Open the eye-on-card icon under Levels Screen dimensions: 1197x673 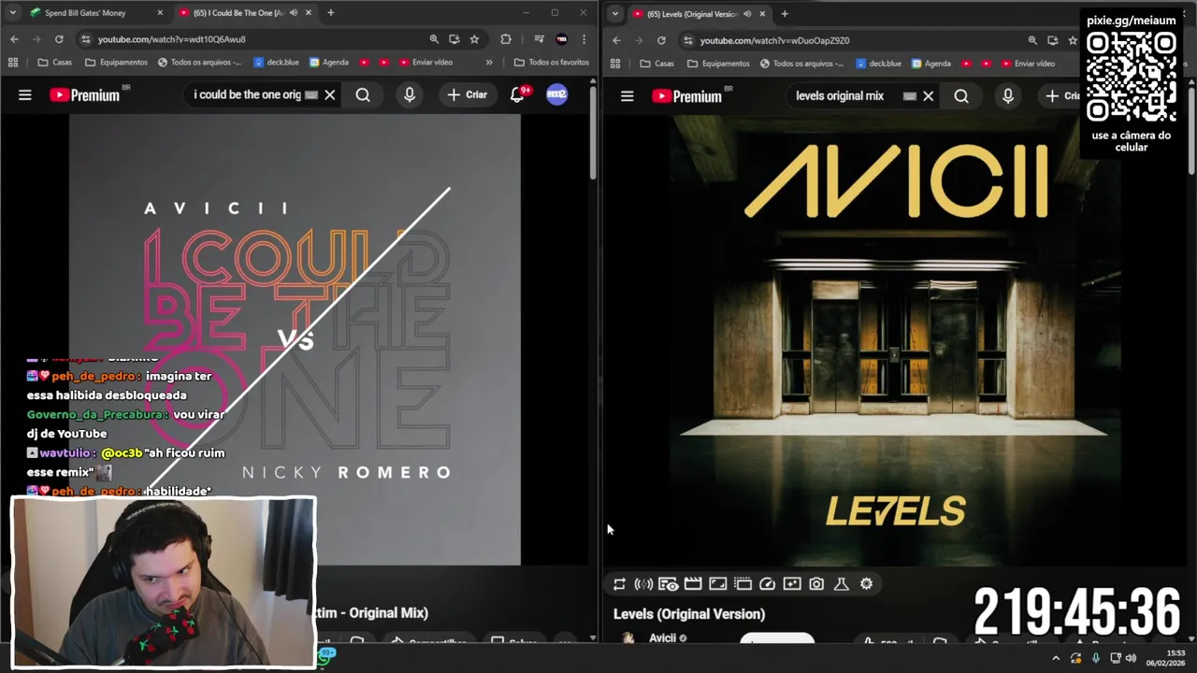pos(668,584)
